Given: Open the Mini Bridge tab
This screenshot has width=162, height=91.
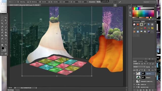Looking at the screenshot, I should tap(11, 90).
